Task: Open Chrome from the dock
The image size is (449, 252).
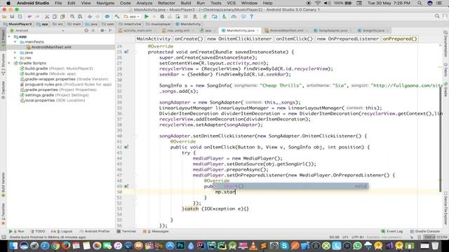Action: 55,246
